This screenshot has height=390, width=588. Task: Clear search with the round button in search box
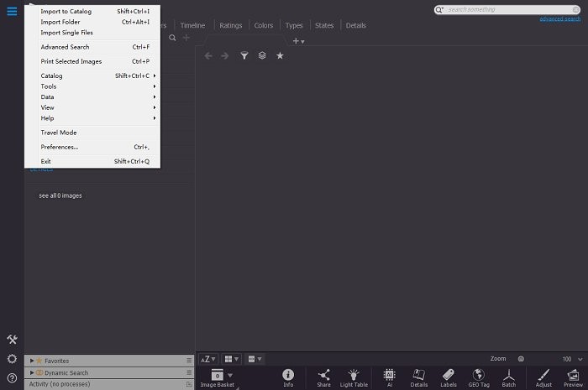[x=576, y=9]
